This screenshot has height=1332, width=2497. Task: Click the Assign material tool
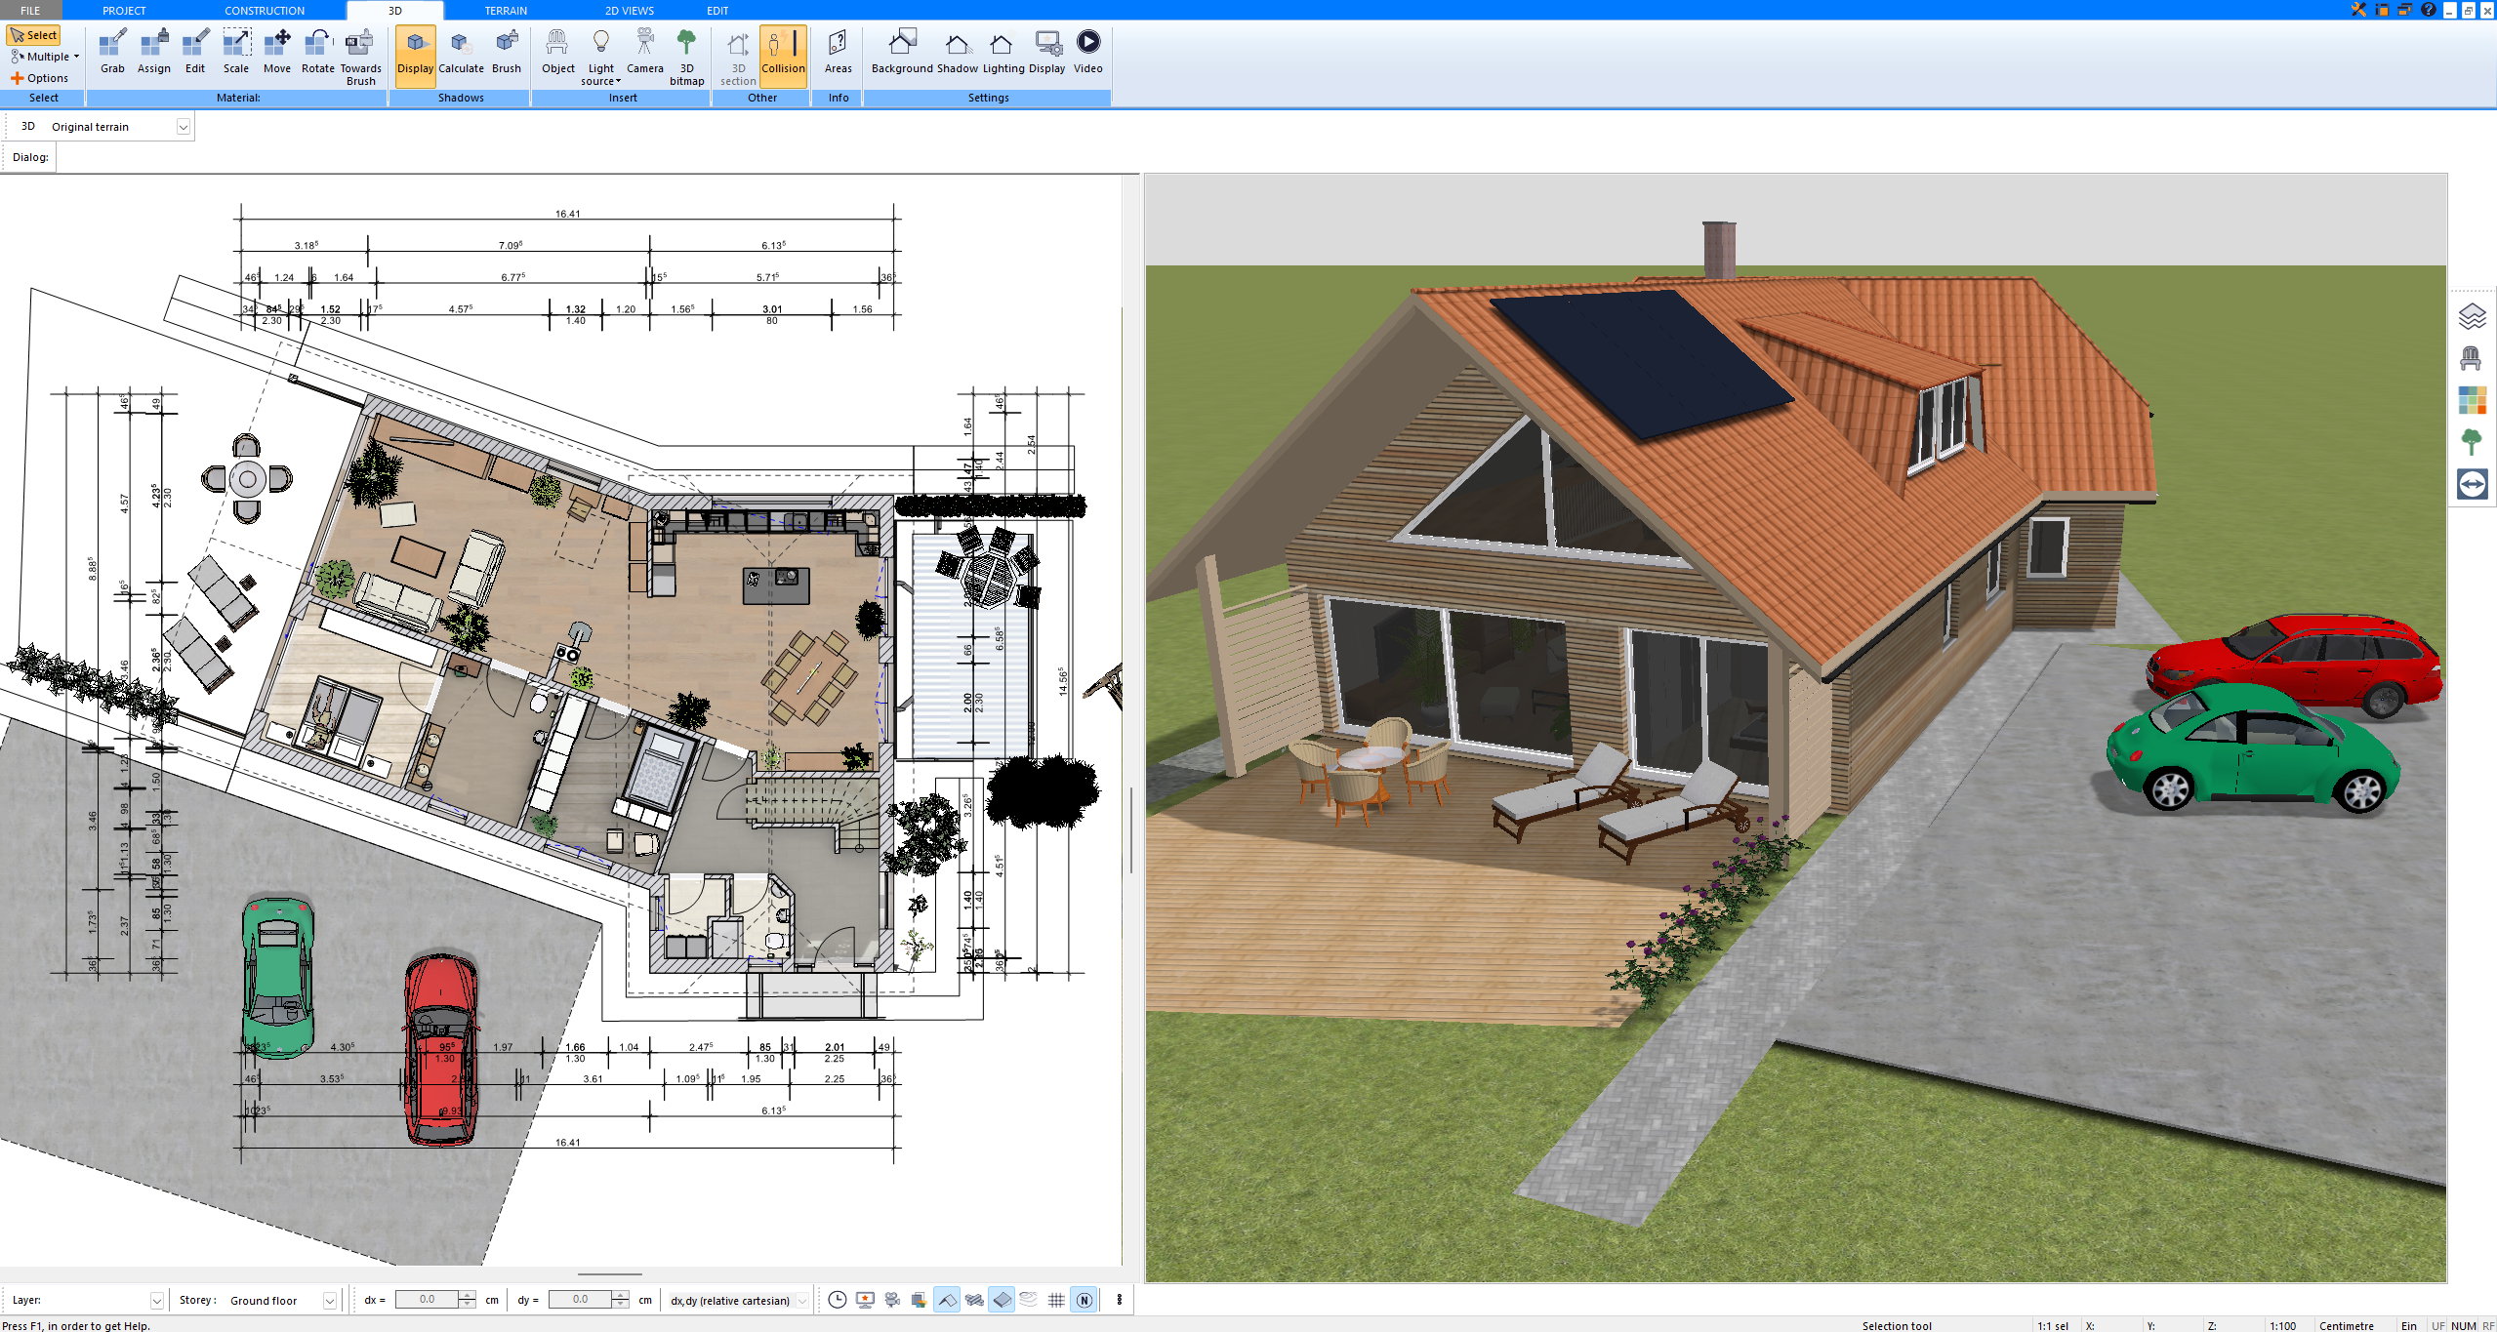(153, 52)
